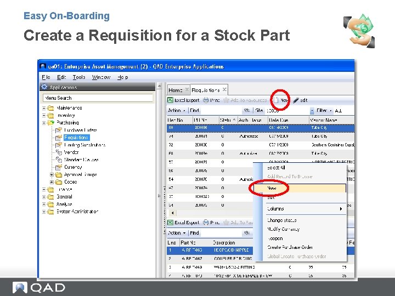395x296 pixels.
Task: Click the Purchase Orders item icon
Action: tap(59, 130)
